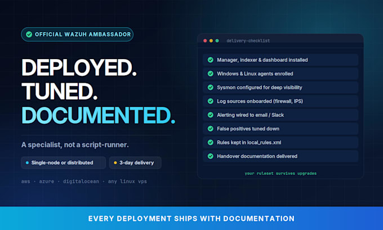
Task: Click the green check in Official Wazuh Ambassador badge
Action: [x=29, y=34]
